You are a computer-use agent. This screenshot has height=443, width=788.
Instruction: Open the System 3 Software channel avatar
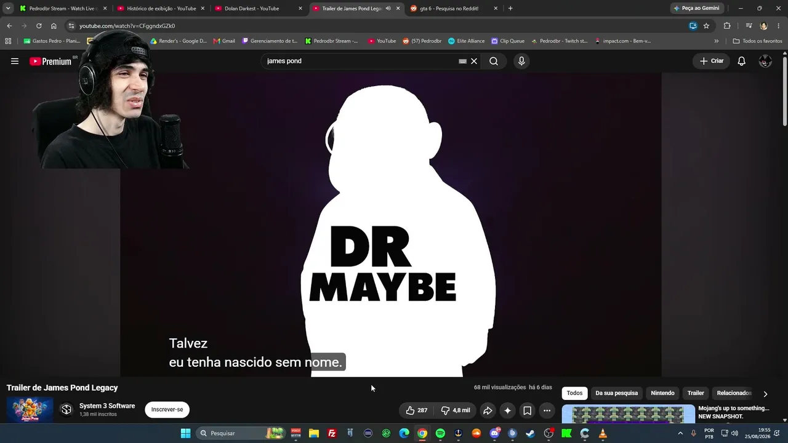click(66, 410)
